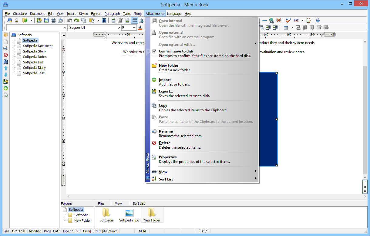Click the blue Help question mark icon
The image size is (370, 236).
tap(318, 20)
